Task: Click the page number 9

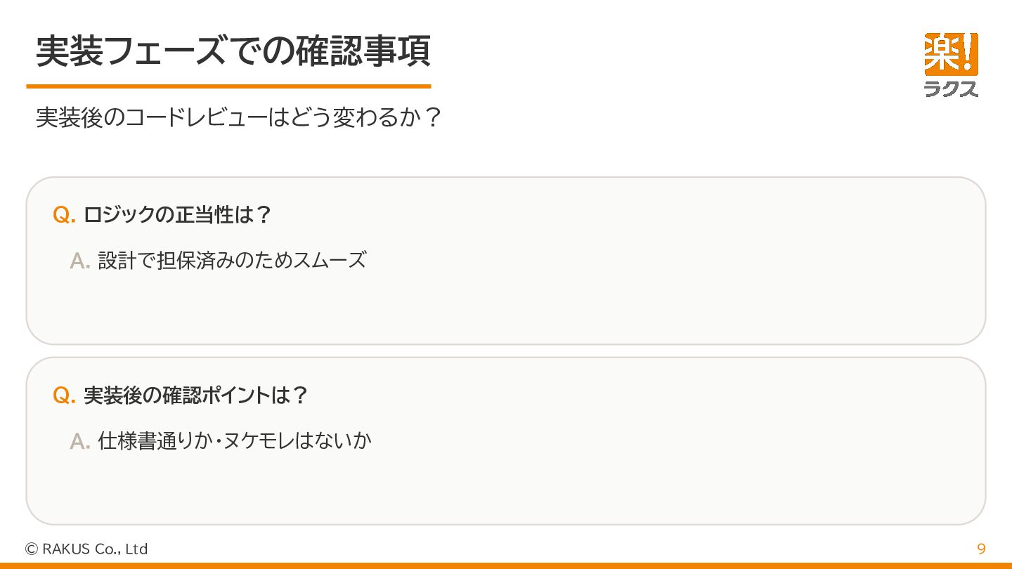Action: (981, 549)
